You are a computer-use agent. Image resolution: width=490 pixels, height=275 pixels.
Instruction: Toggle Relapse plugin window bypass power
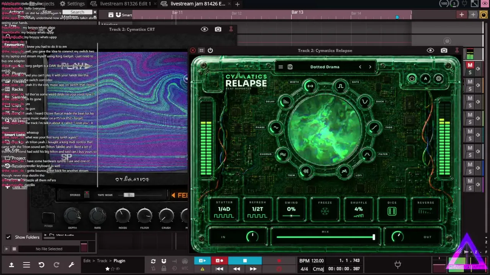click(210, 50)
